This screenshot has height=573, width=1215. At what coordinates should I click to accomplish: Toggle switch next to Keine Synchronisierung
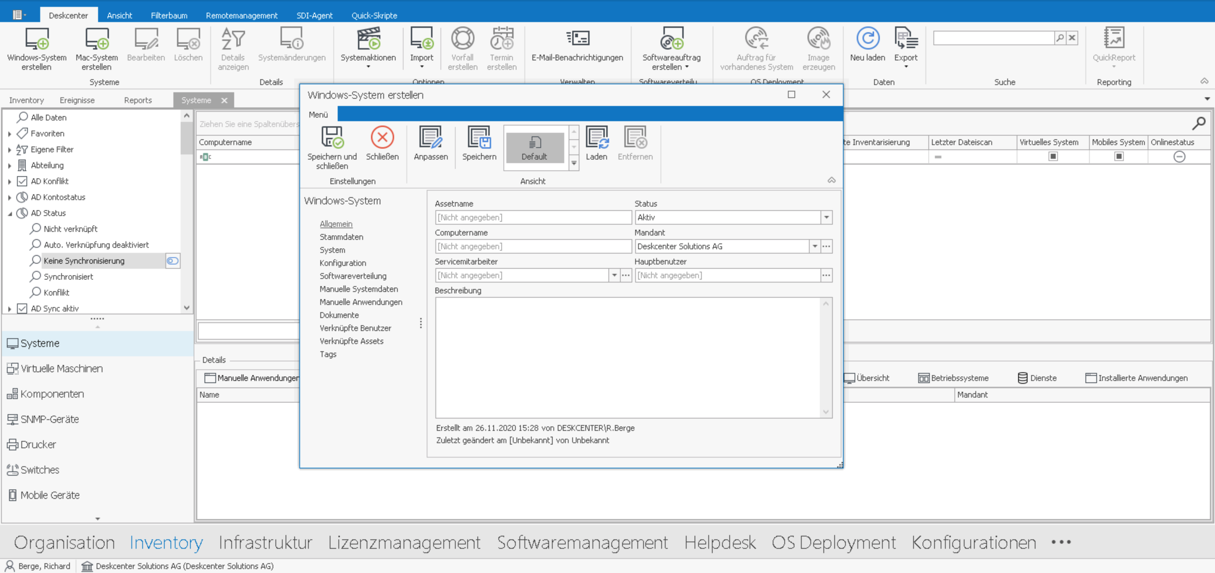(x=172, y=261)
